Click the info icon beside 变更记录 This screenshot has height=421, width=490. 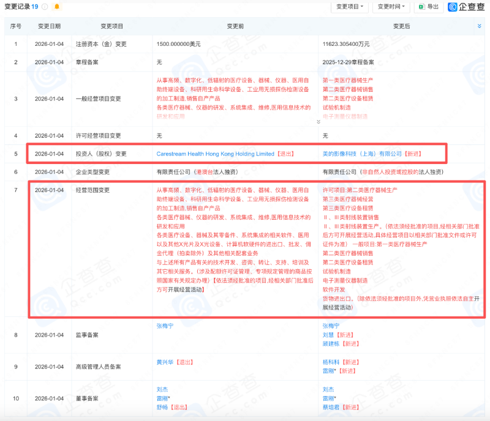pos(45,7)
